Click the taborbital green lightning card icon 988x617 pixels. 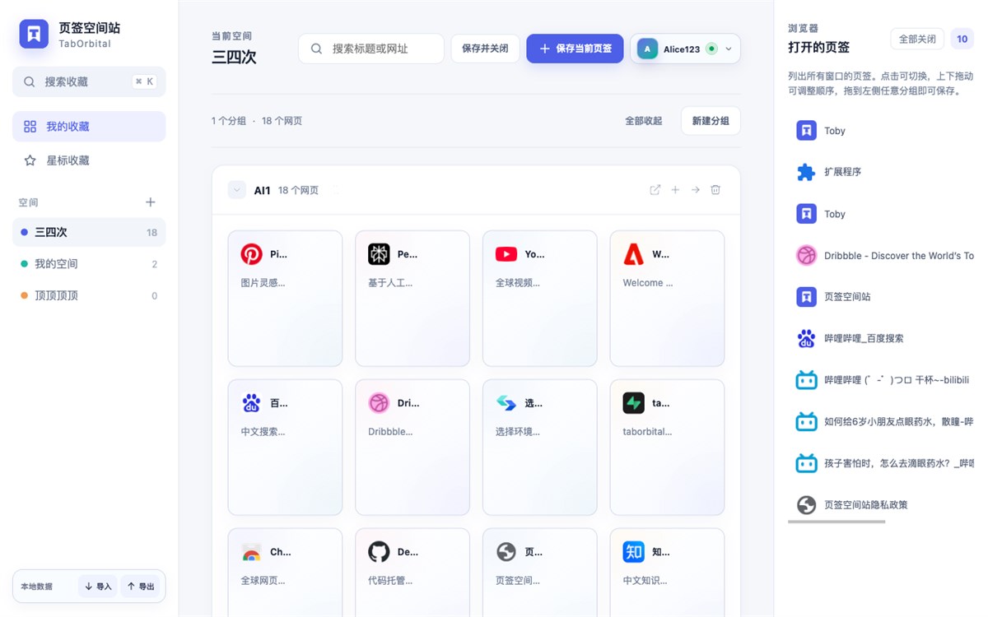633,403
